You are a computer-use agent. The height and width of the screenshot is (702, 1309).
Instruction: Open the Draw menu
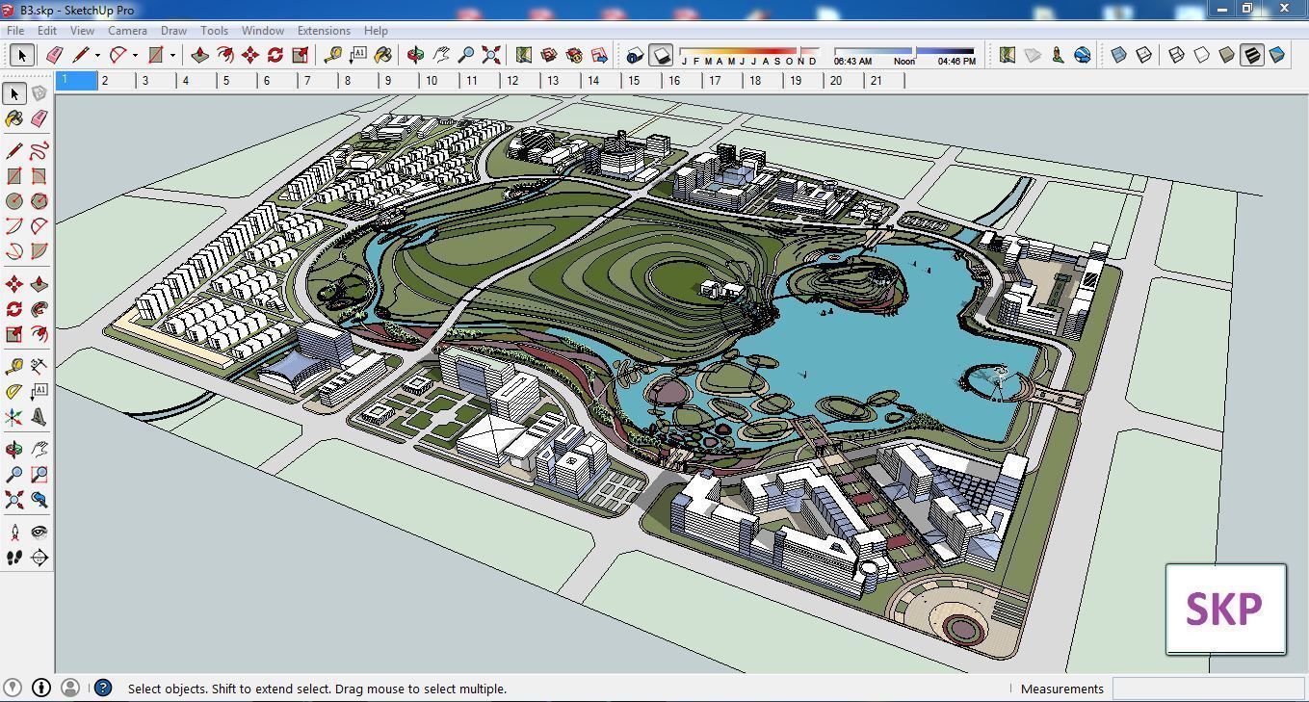tap(173, 30)
